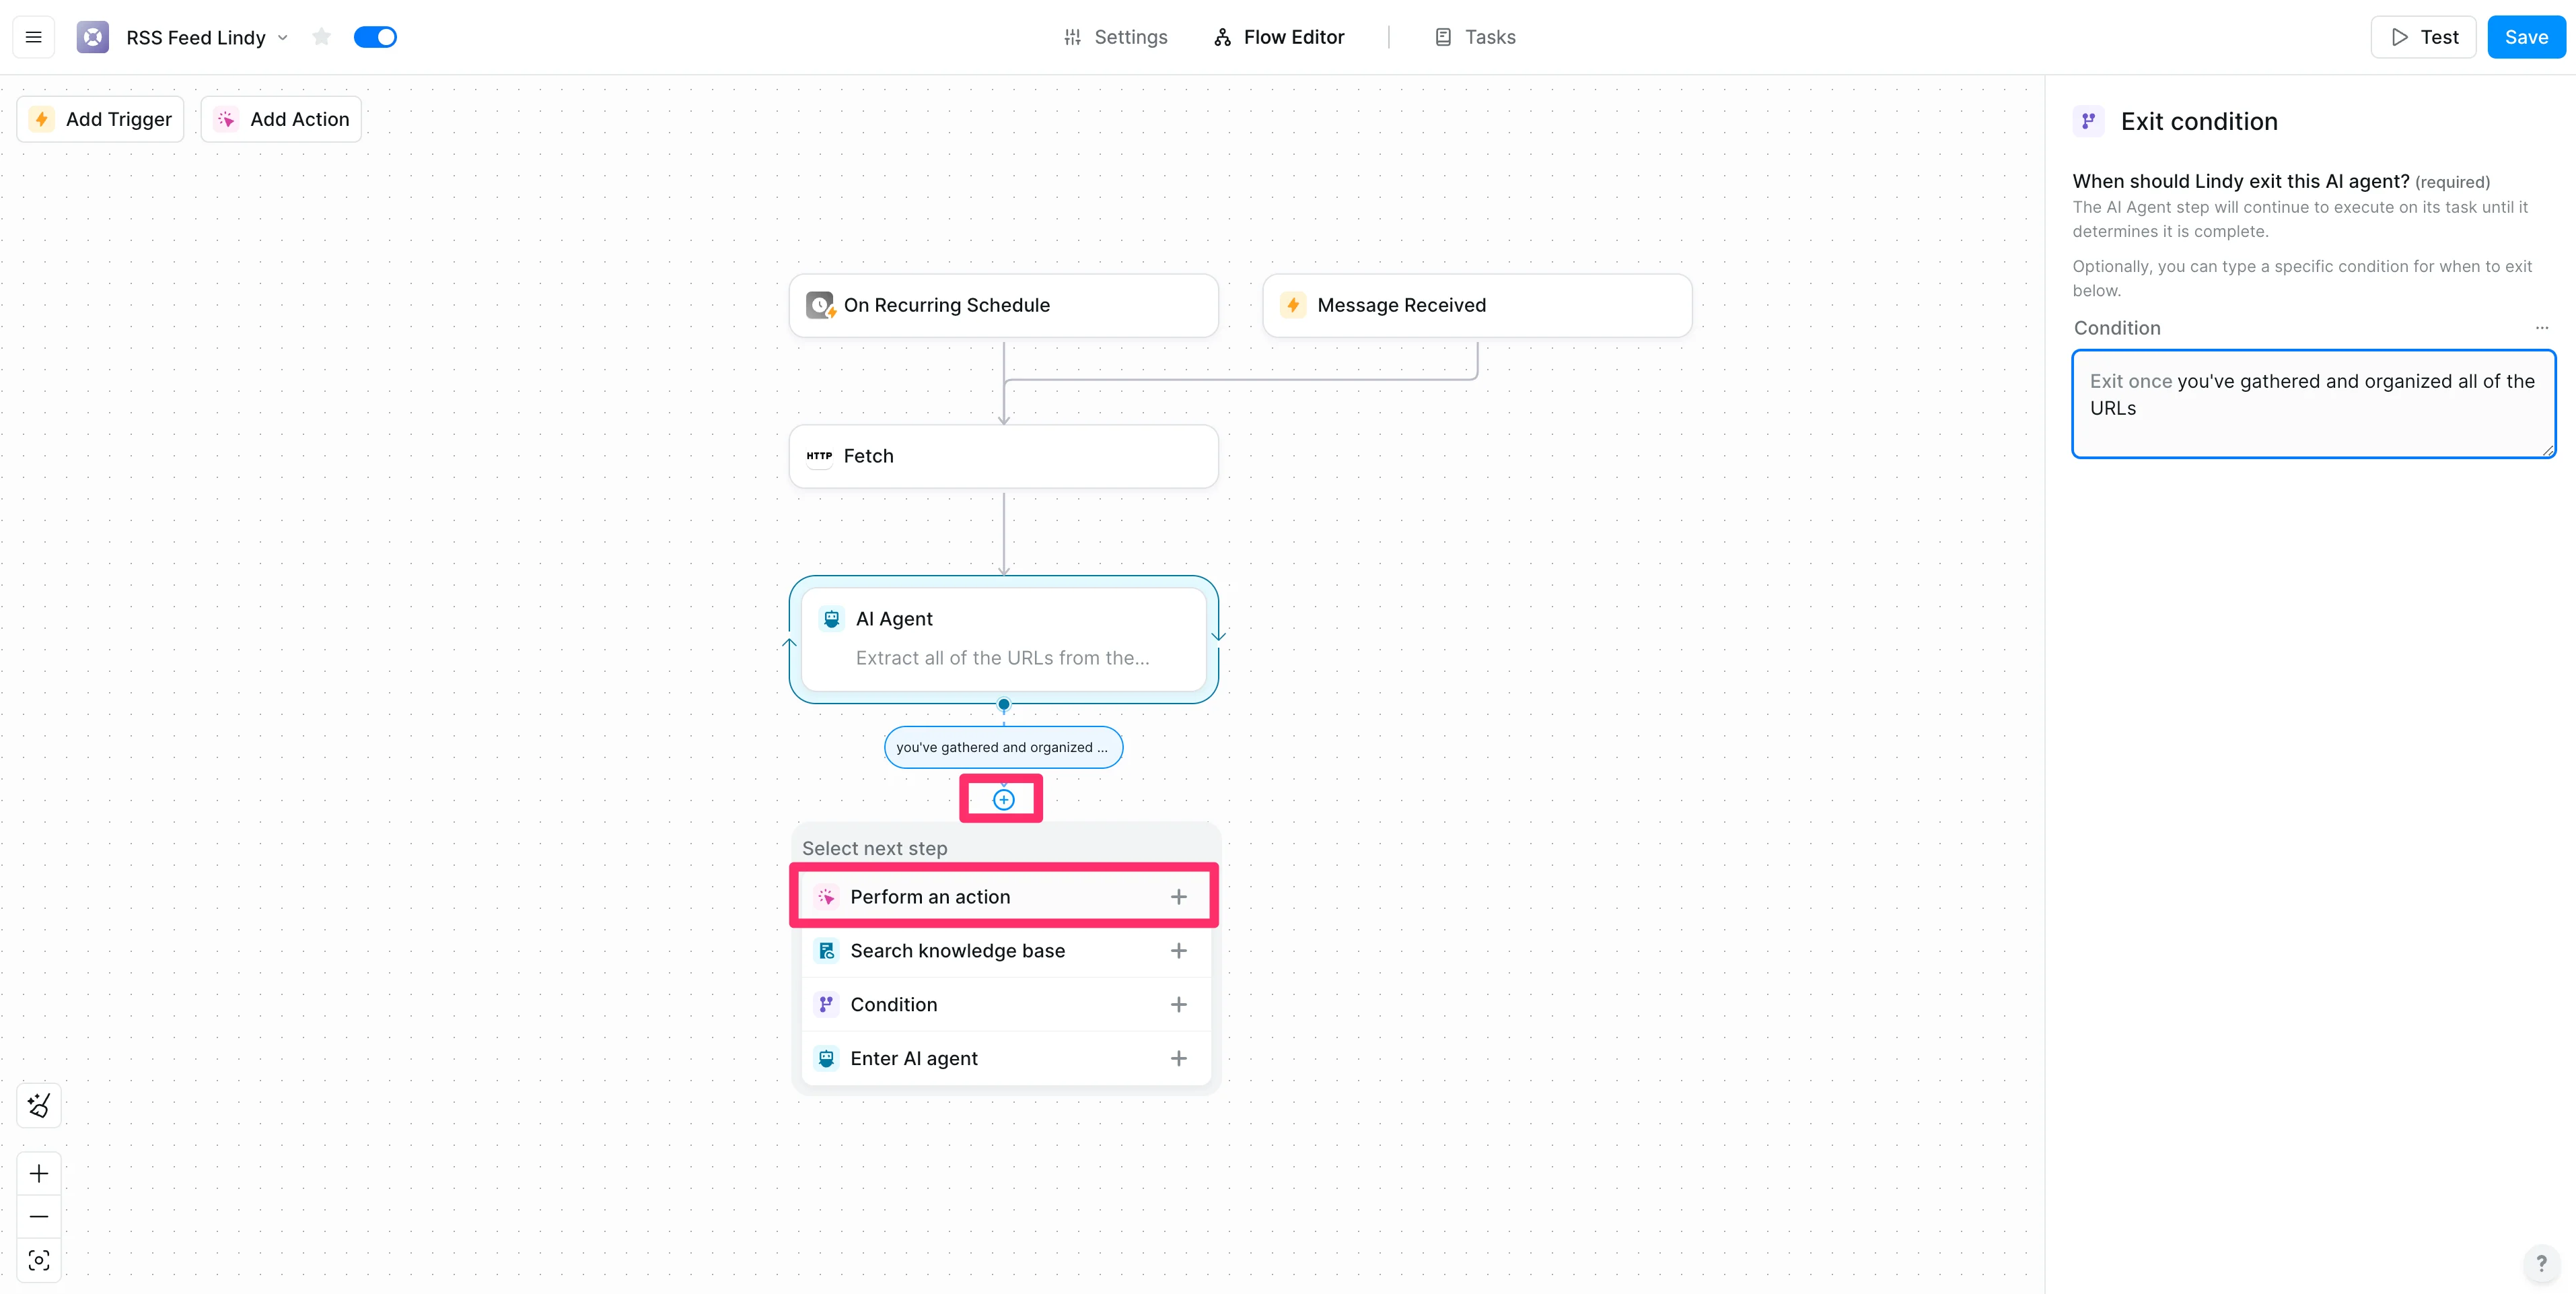Screen dimensions: 2576x1294
Task: Open the Condition field three-dots menu
Action: (x=2541, y=329)
